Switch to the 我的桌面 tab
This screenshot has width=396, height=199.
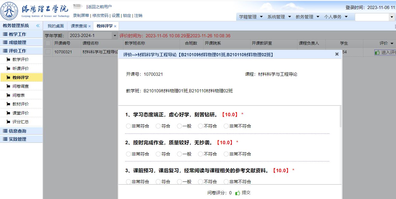[x=55, y=26]
